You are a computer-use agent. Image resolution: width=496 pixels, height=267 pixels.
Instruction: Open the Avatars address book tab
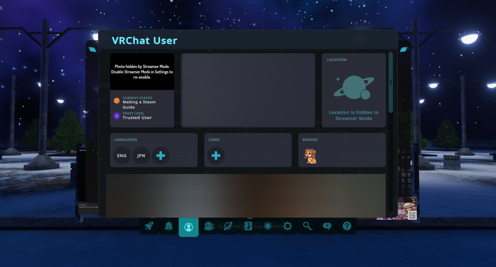click(x=248, y=226)
